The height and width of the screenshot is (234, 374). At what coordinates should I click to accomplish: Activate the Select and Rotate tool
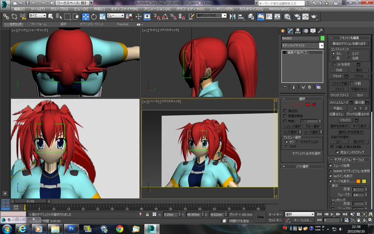tap(94, 16)
